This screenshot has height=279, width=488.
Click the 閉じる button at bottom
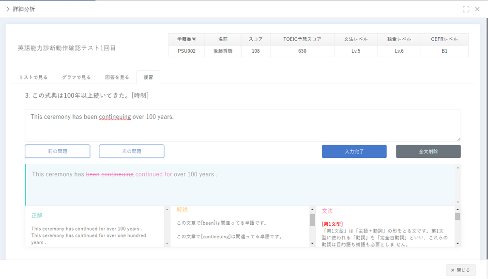460,270
